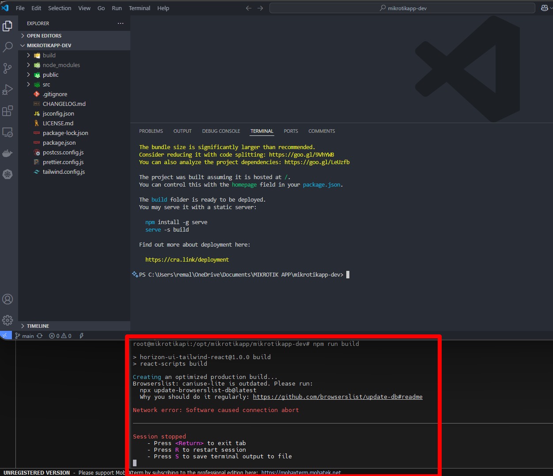Open the browserslist update-db readme link
The width and height of the screenshot is (553, 476).
tap(338, 397)
